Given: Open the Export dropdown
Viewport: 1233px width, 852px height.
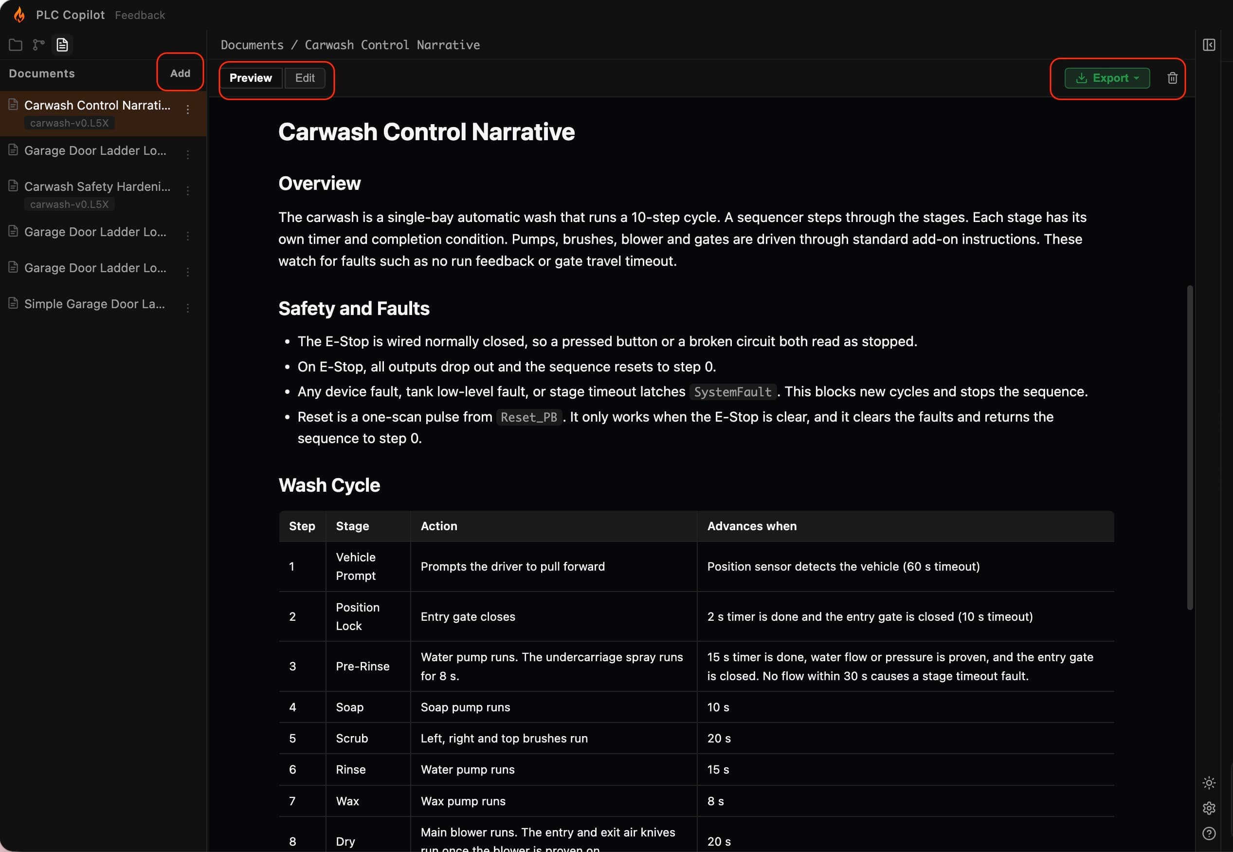Looking at the screenshot, I should 1107,78.
